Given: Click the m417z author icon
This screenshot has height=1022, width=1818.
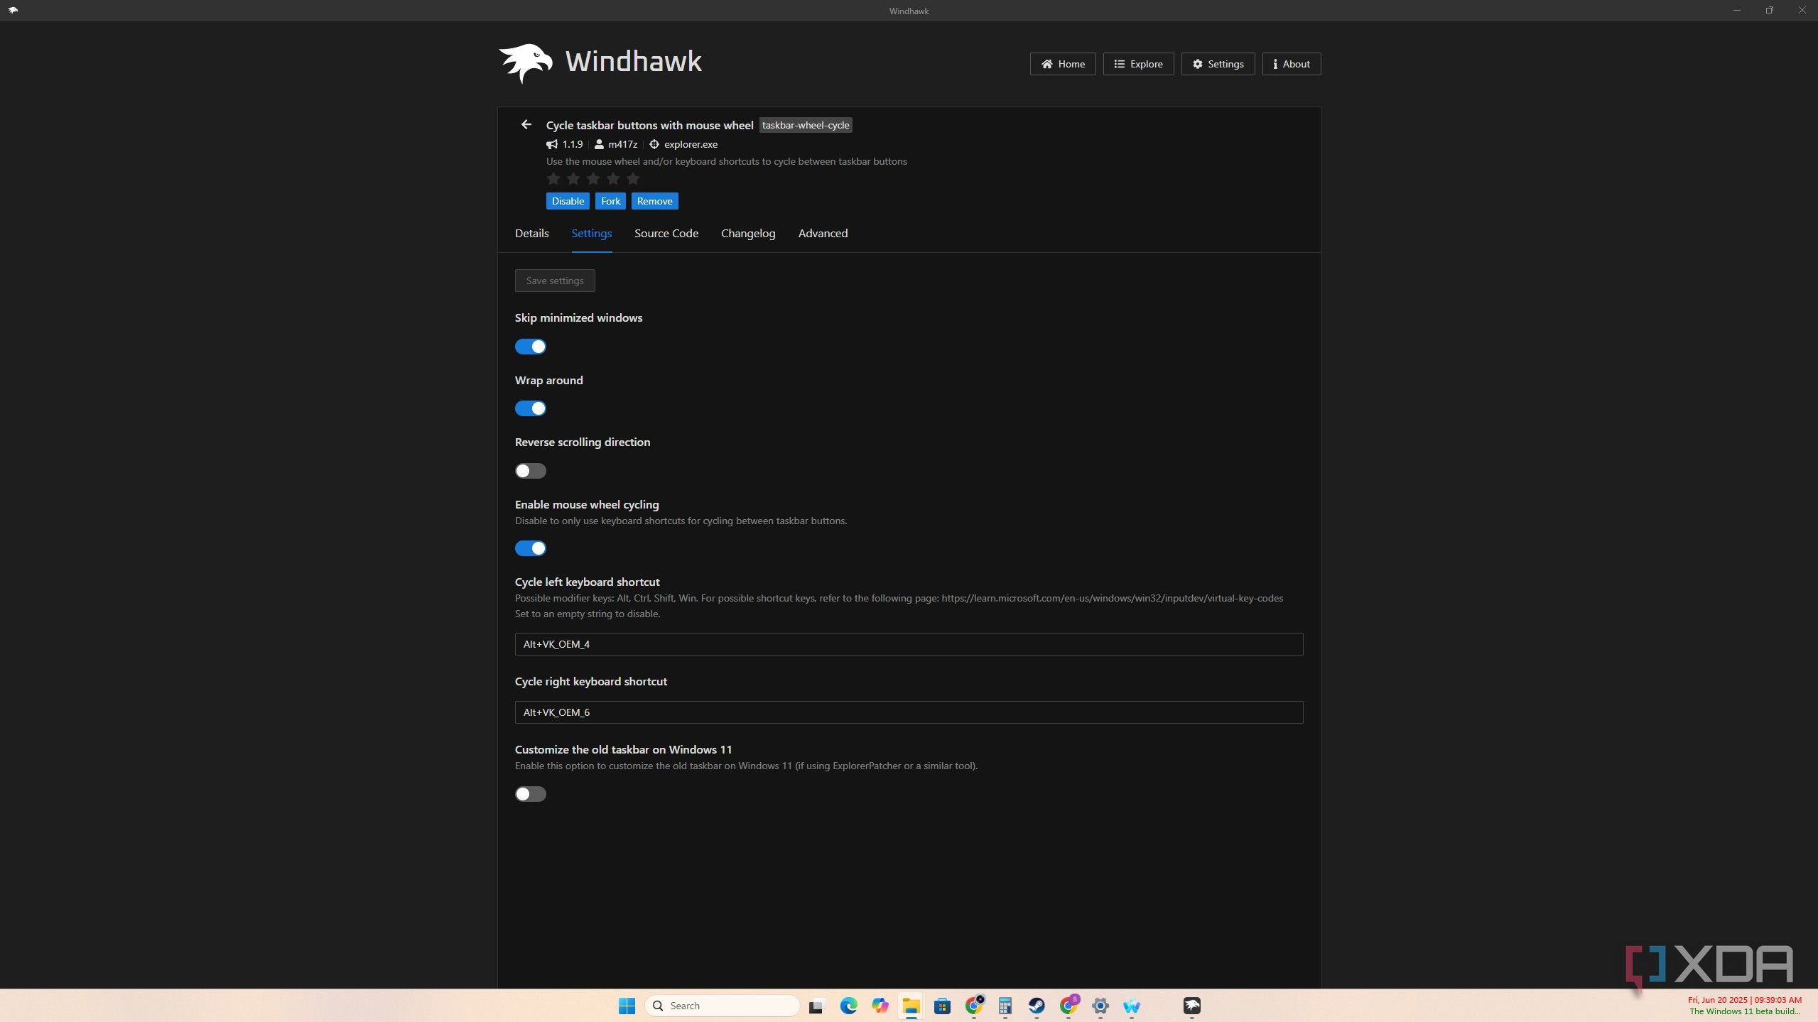Looking at the screenshot, I should [x=599, y=144].
